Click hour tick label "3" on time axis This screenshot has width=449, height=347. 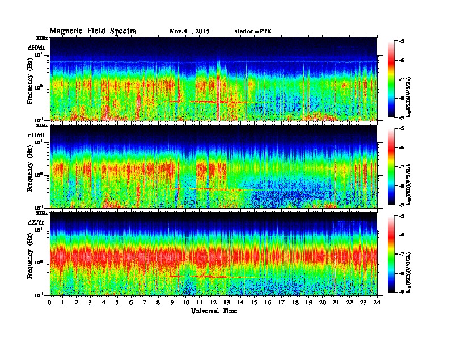pyautogui.click(x=90, y=303)
